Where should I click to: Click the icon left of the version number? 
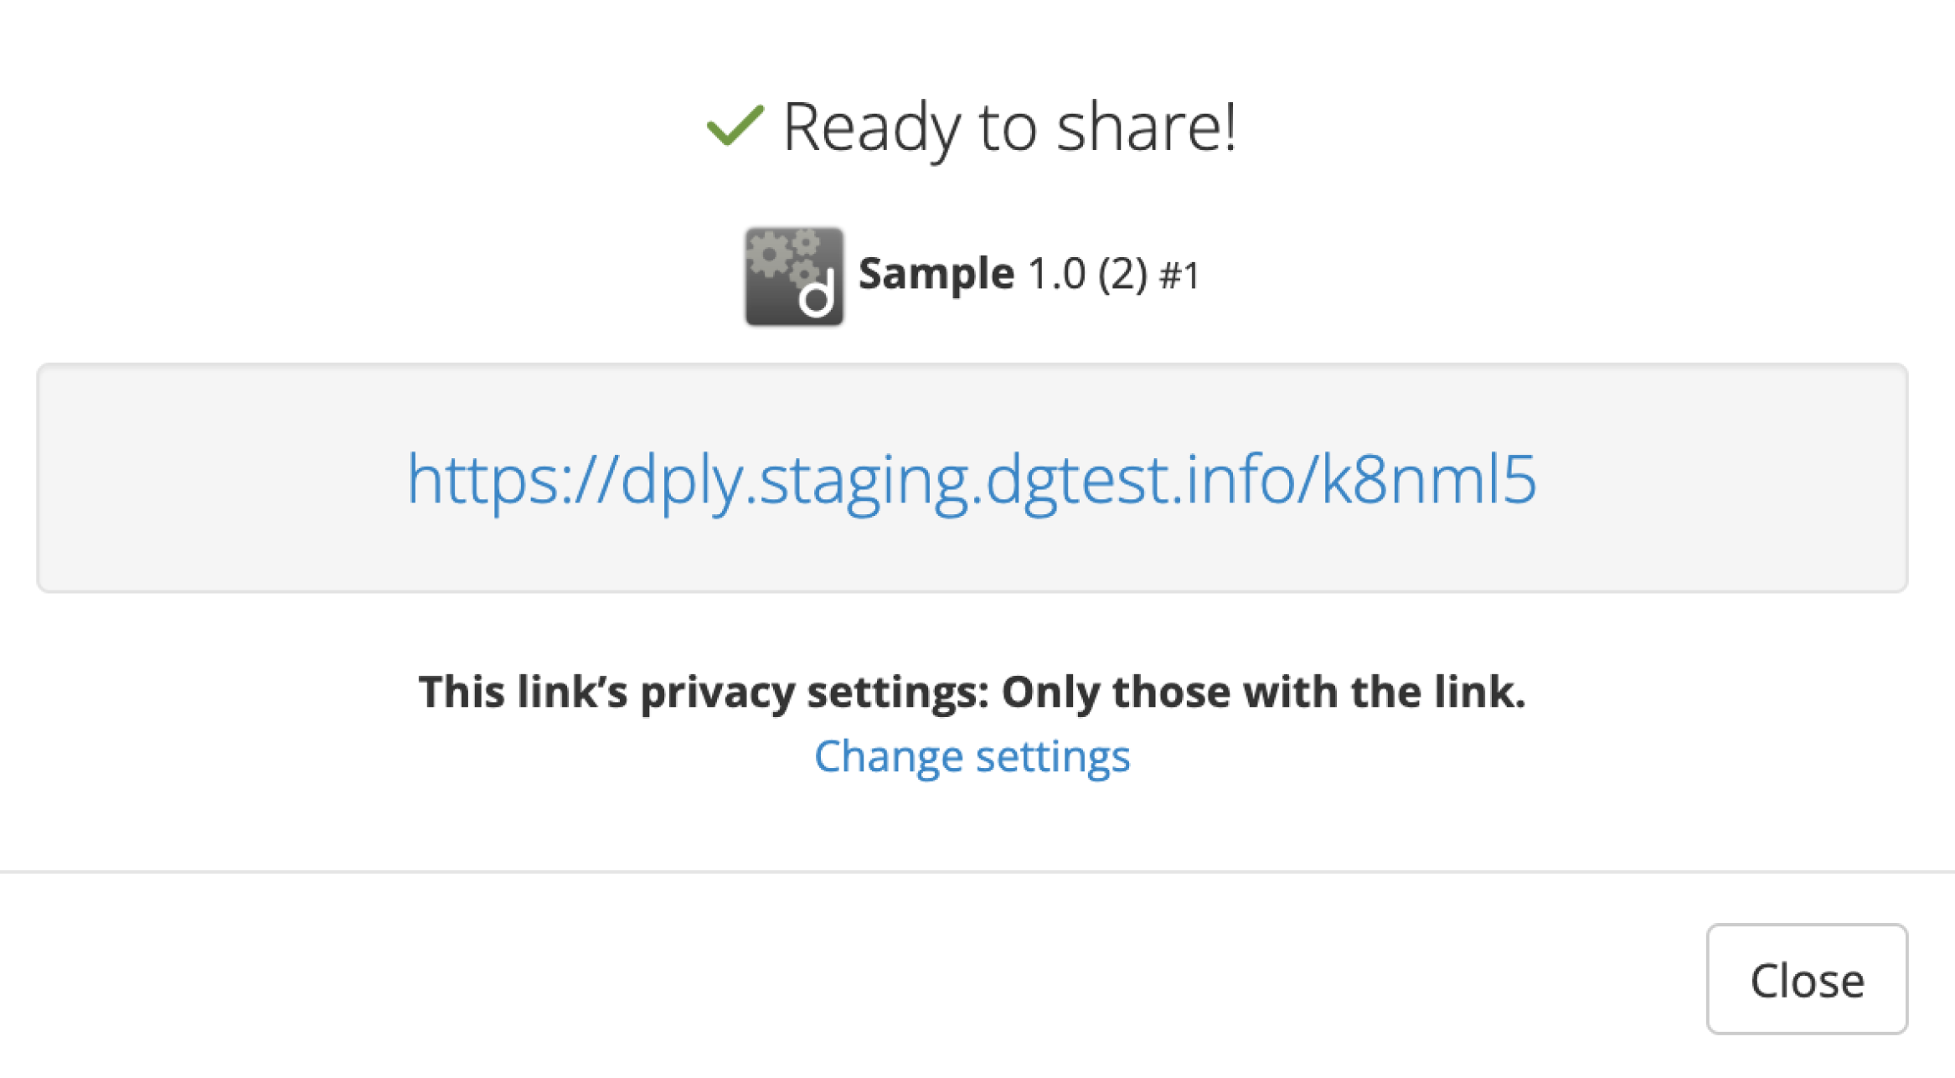(x=793, y=276)
